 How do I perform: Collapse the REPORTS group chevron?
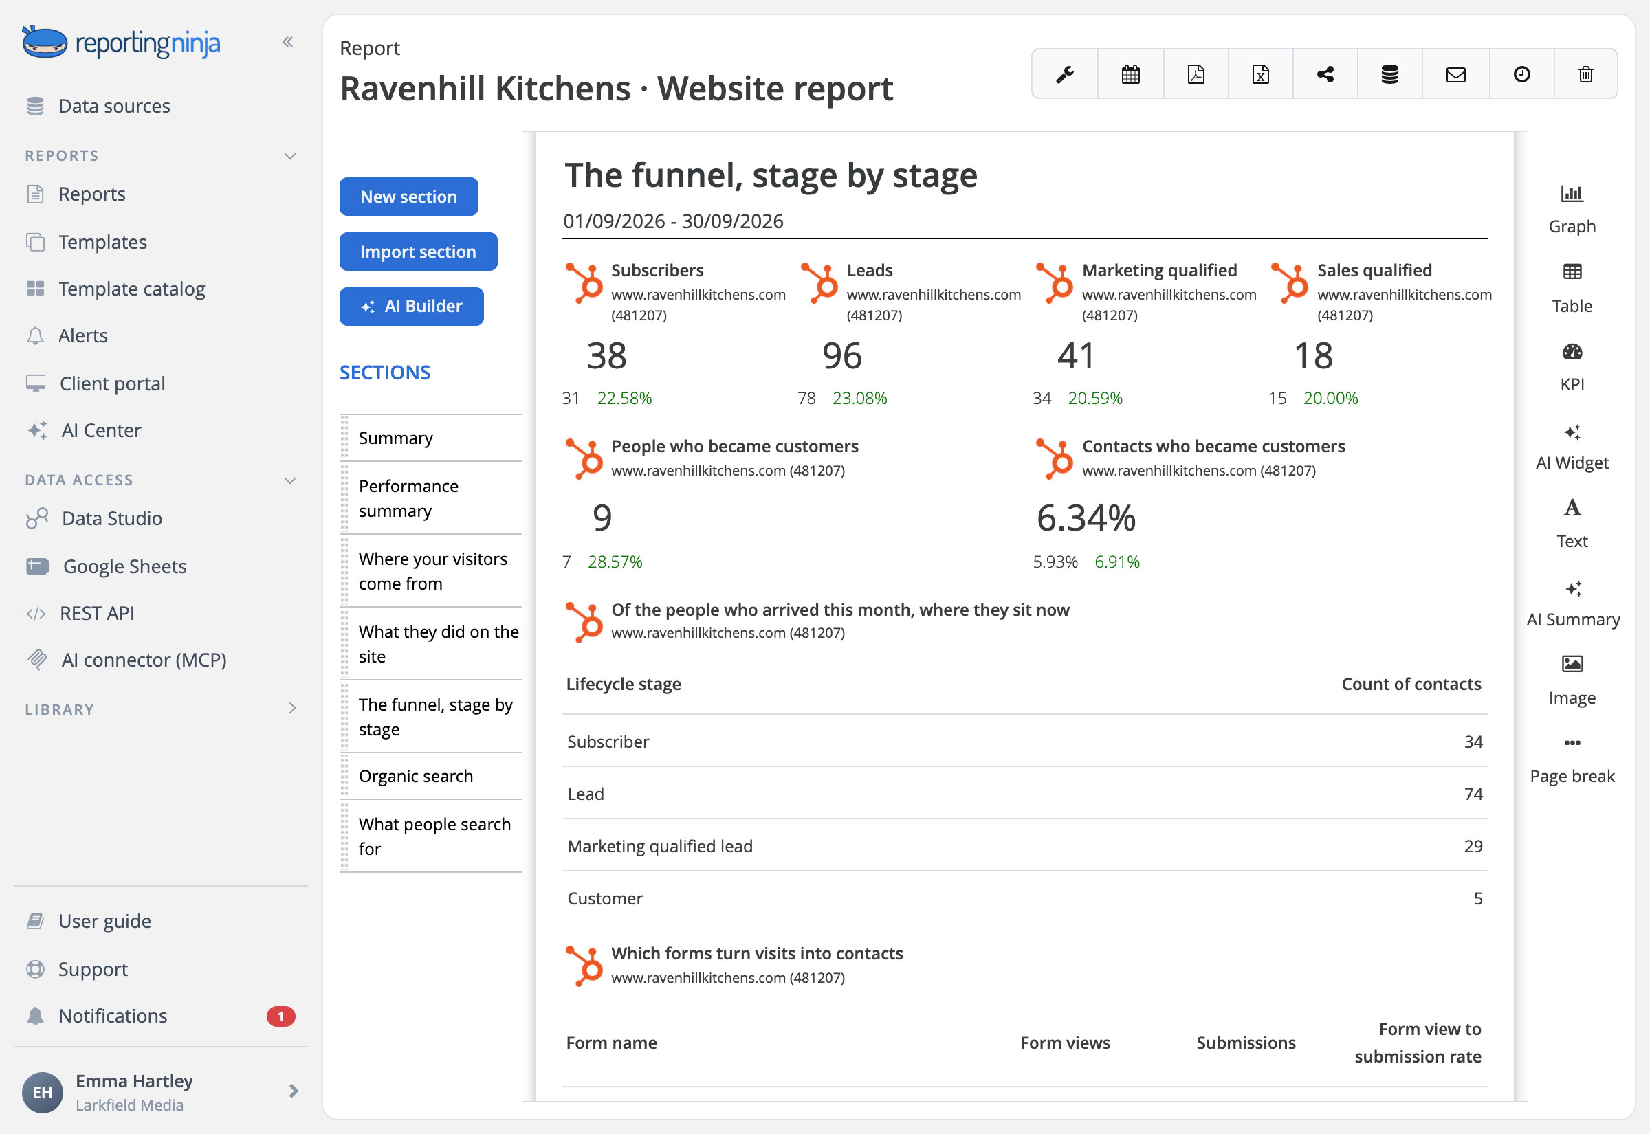(290, 156)
